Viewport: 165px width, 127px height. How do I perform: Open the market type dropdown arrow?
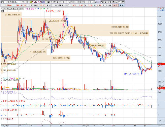[7, 2]
